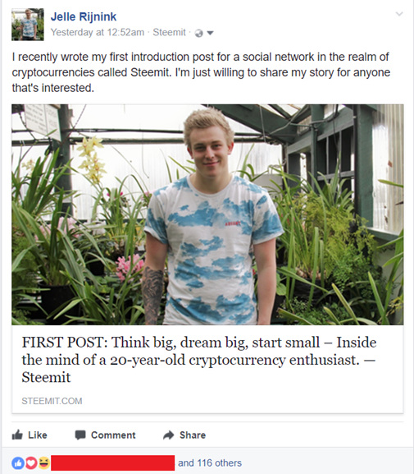Click the Share text button
Viewport: 414px width, 474px height.
tap(193, 435)
